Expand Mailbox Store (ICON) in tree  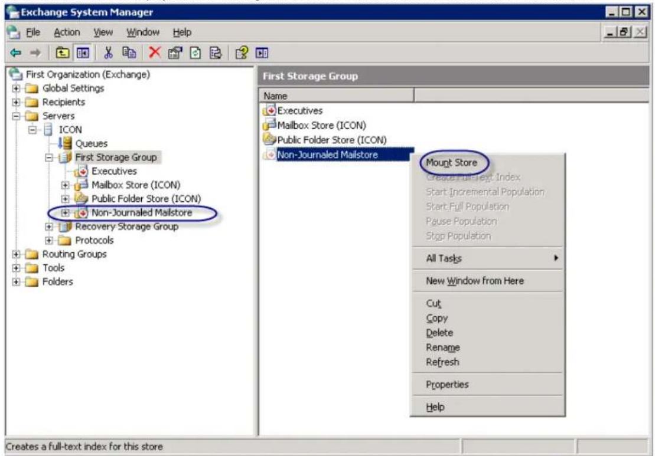click(65, 185)
